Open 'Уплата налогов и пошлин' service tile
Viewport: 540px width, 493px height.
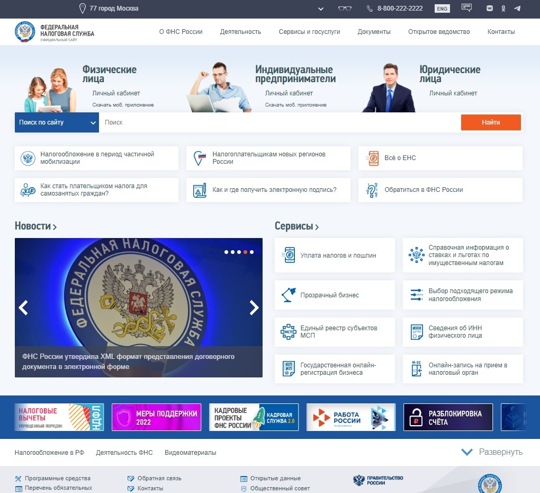coord(335,255)
